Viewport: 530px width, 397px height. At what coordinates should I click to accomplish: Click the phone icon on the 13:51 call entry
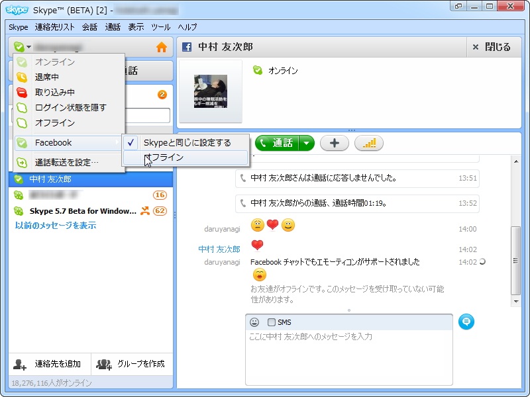click(242, 178)
